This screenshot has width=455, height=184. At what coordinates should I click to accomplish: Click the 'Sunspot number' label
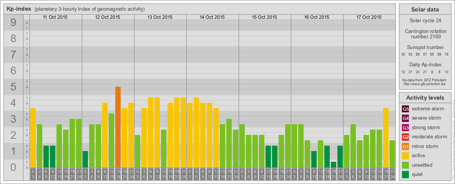pos(425,48)
